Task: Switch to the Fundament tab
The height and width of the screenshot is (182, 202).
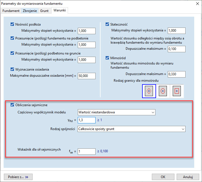Action: [11, 11]
